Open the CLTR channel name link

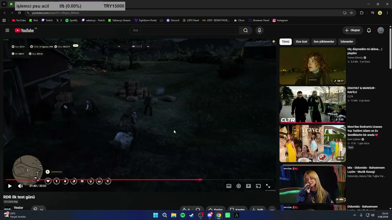coord(350,96)
